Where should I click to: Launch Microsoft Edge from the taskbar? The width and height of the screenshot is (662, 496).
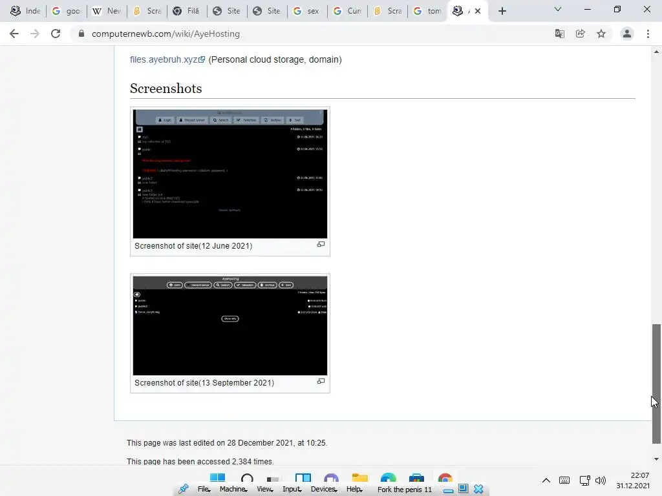tap(388, 478)
